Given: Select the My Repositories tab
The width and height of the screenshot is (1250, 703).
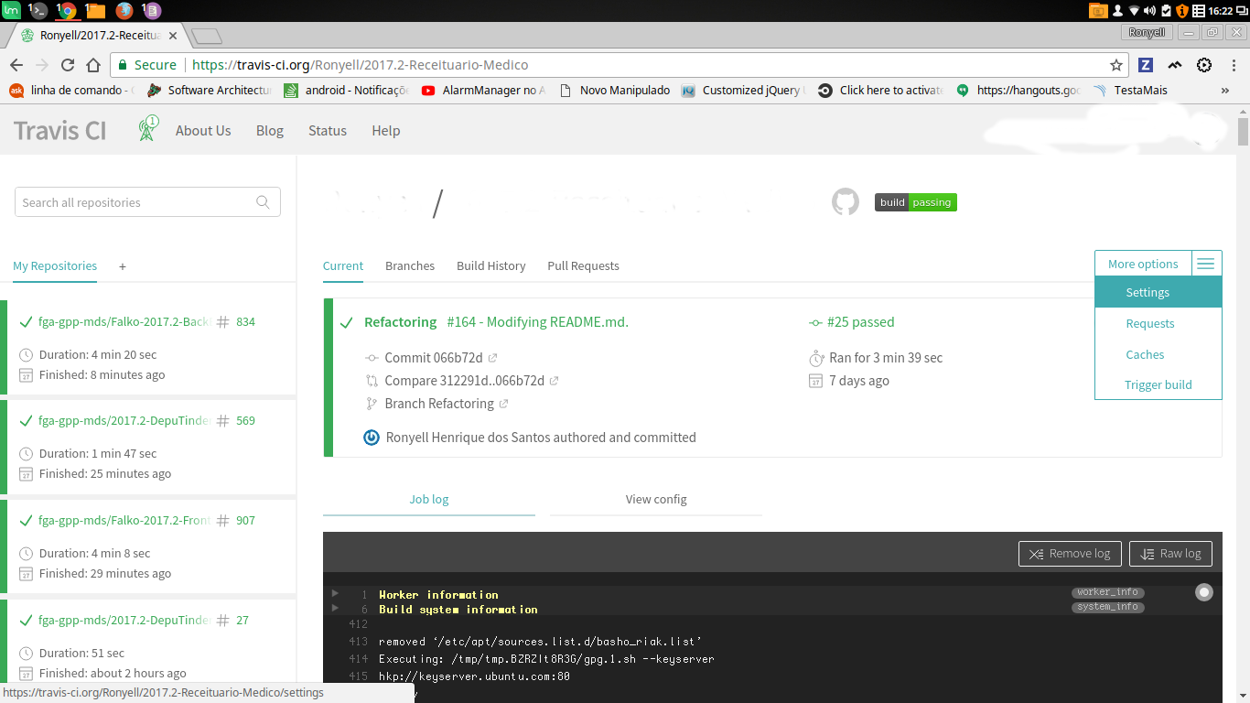Looking at the screenshot, I should point(55,265).
